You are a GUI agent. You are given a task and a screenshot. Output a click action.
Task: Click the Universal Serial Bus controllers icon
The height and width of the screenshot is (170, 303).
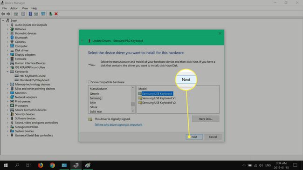(x=12, y=135)
